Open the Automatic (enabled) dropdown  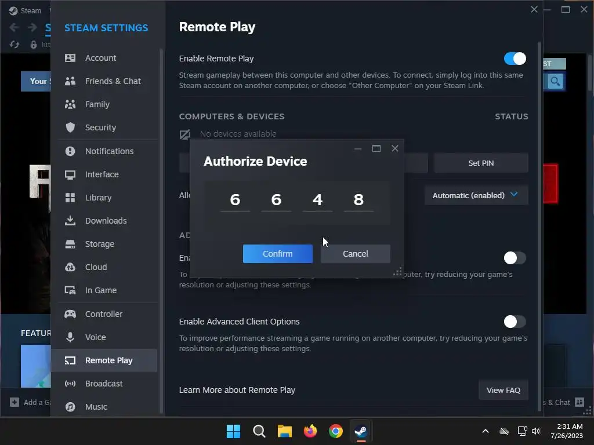coord(476,195)
